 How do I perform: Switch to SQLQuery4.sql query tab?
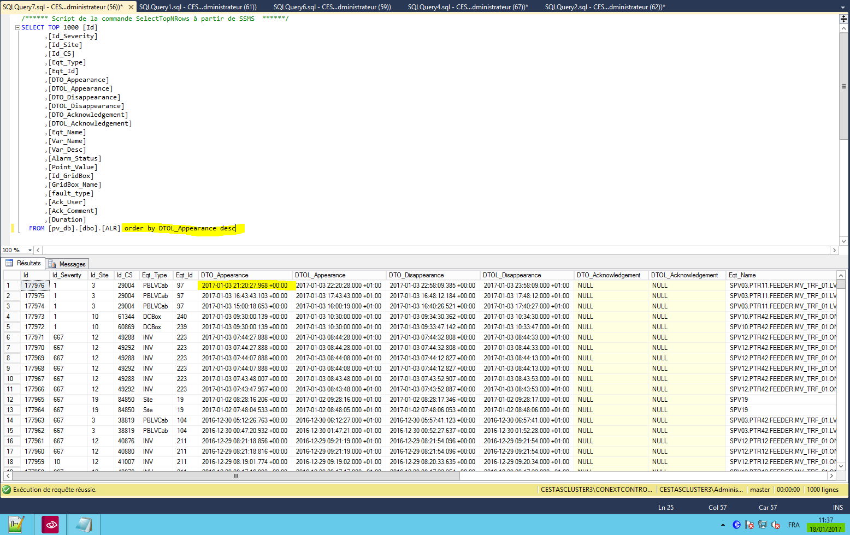pyautogui.click(x=468, y=7)
